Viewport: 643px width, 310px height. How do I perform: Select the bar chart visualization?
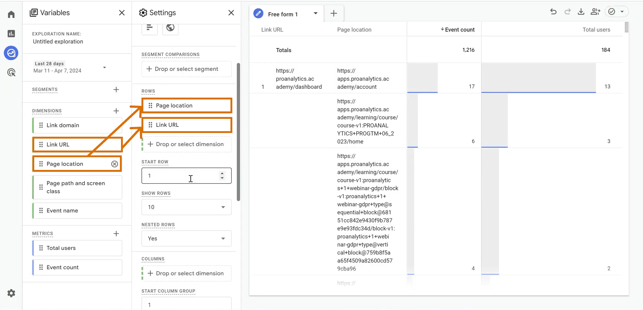click(150, 28)
